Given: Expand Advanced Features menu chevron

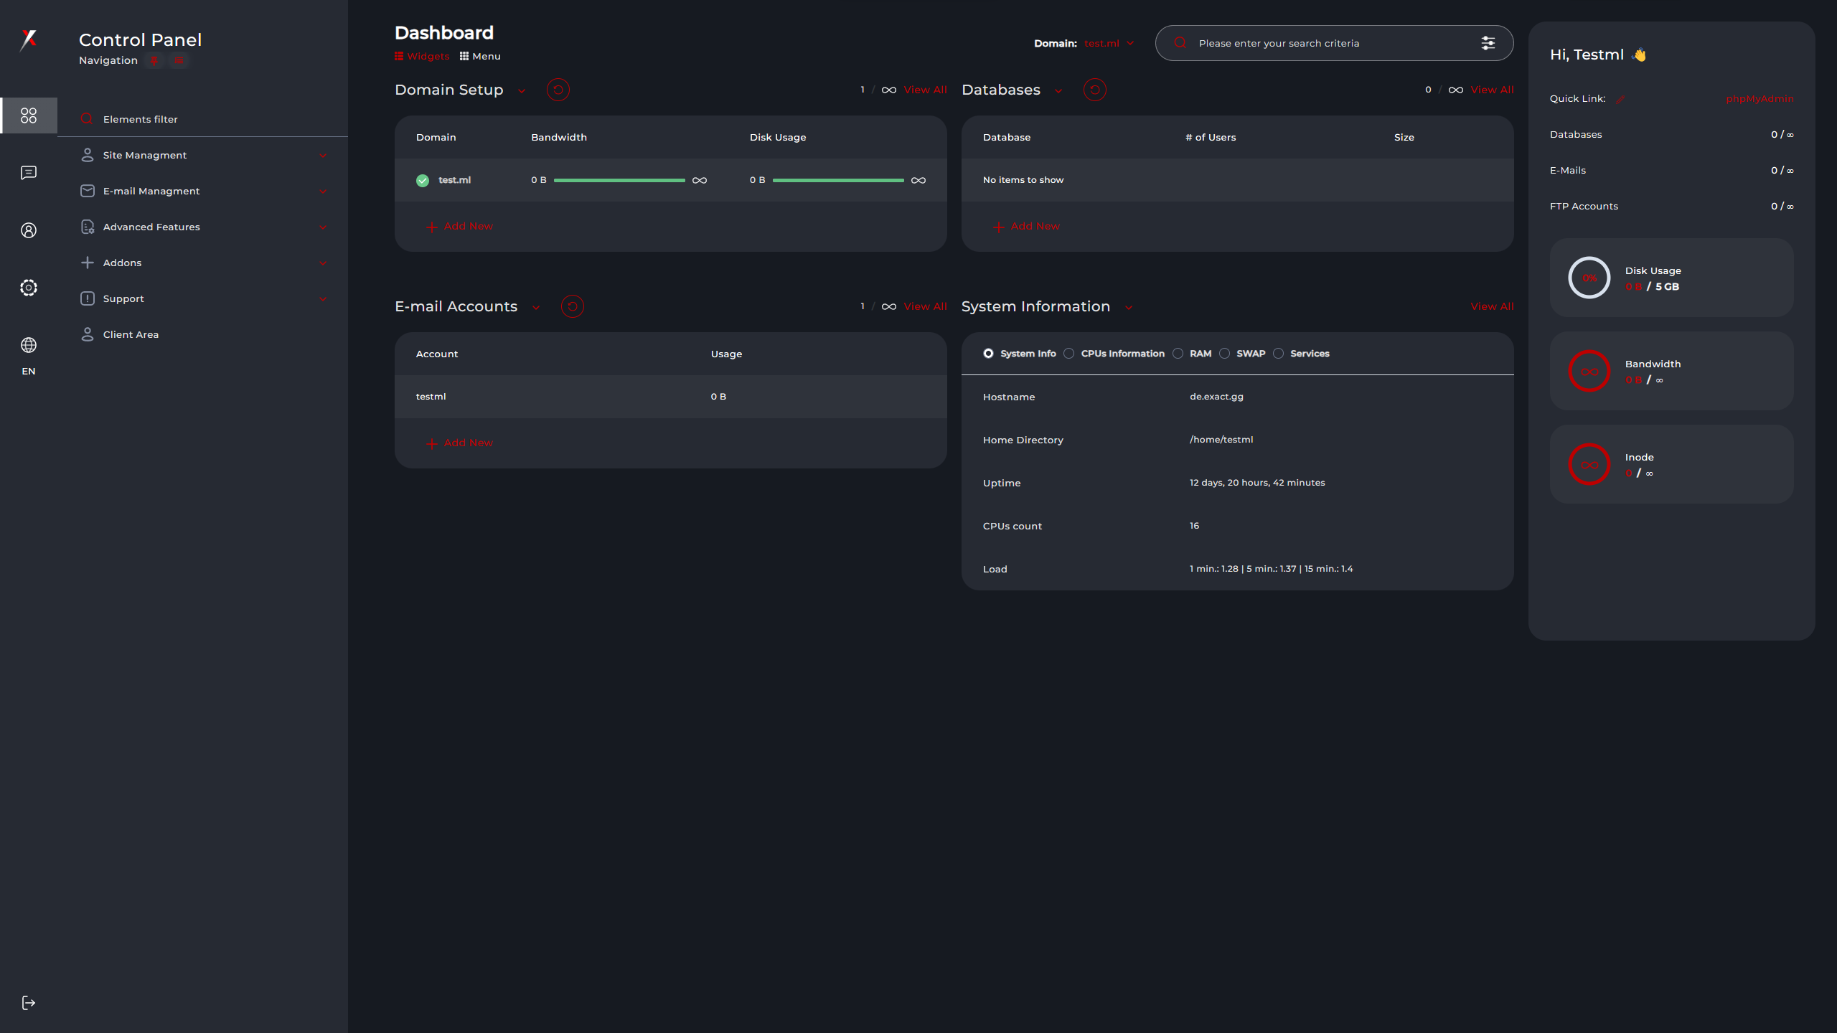Looking at the screenshot, I should pyautogui.click(x=323, y=227).
